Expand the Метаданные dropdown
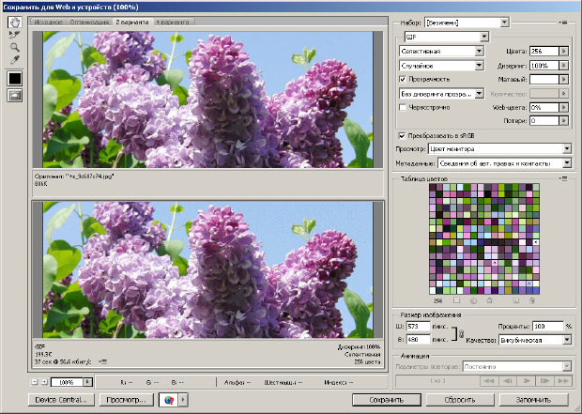582x414 pixels. tap(567, 161)
